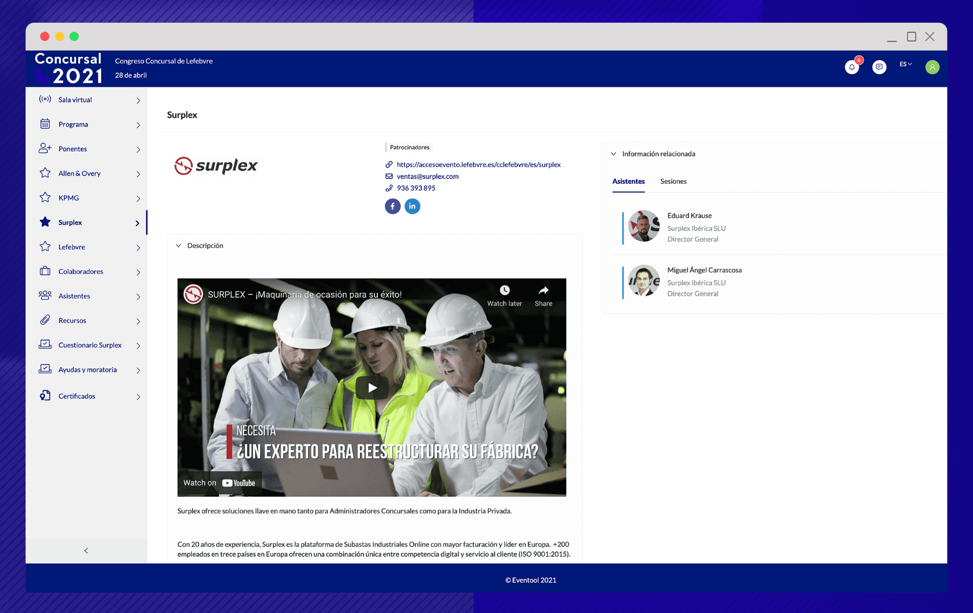Email ventas@surplex.com link
Image resolution: width=973 pixels, height=613 pixels.
(x=427, y=177)
